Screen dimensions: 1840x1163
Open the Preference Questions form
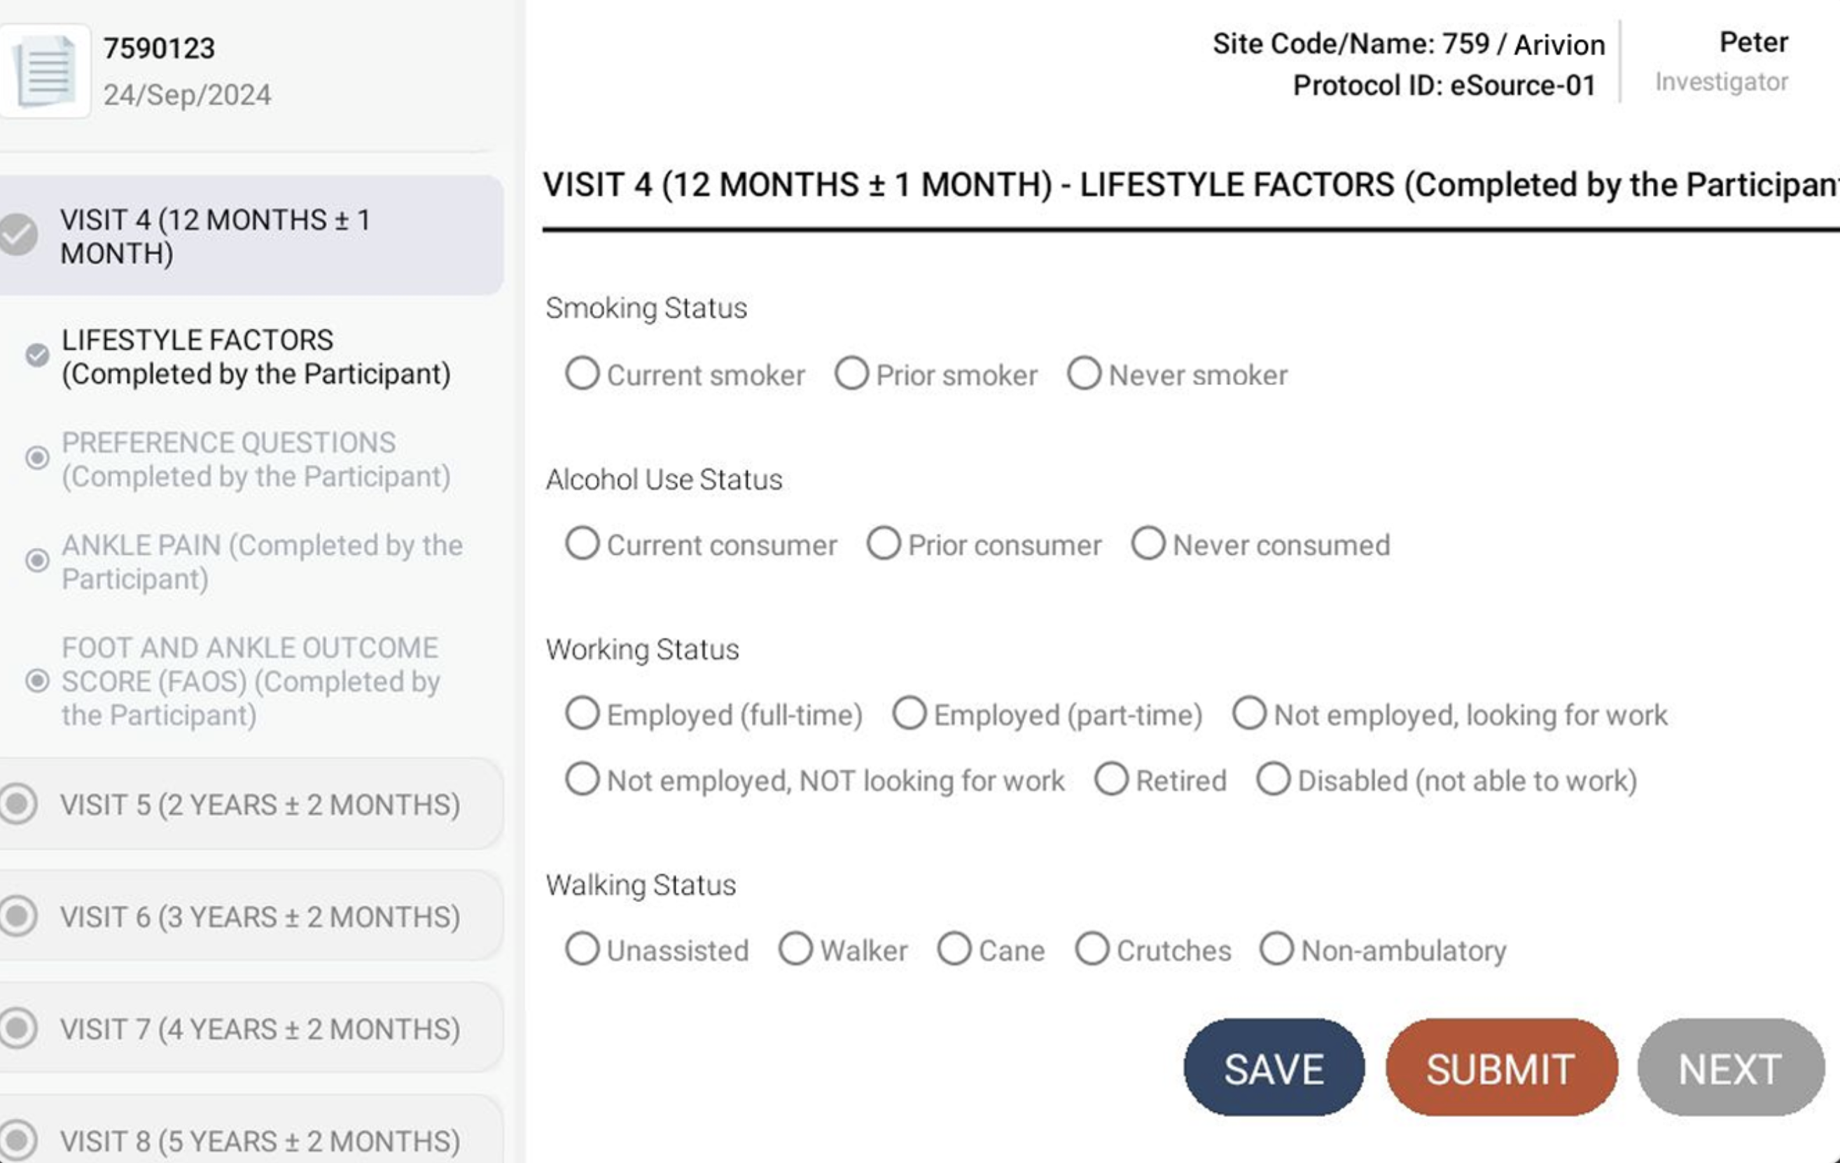[x=256, y=460]
